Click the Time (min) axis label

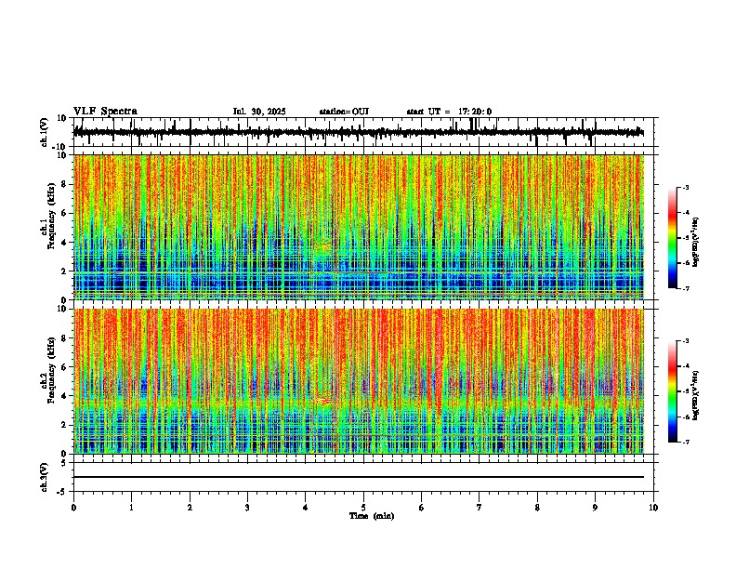coord(372,516)
